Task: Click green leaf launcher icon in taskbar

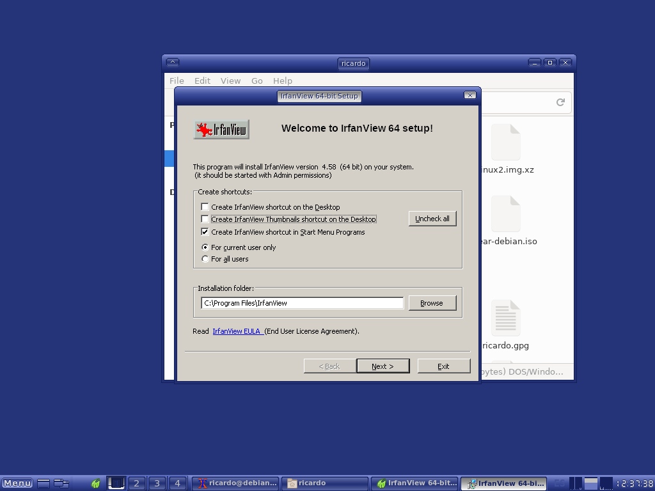Action: (x=96, y=483)
